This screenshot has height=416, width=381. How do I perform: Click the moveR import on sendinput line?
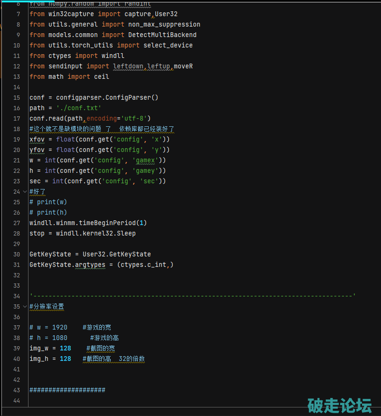point(183,66)
